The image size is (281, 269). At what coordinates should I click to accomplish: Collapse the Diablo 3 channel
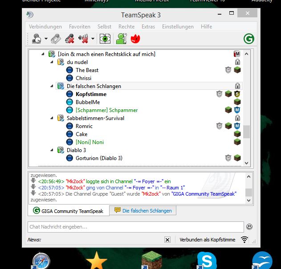click(x=52, y=150)
